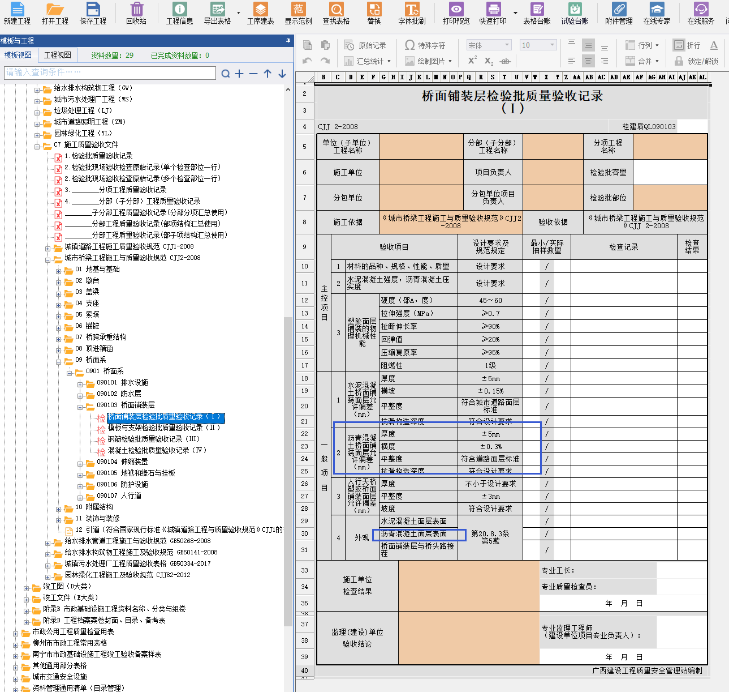This screenshot has height=692, width=729.
Task: Select 090104 伸缩装置 folder
Action: tap(122, 462)
